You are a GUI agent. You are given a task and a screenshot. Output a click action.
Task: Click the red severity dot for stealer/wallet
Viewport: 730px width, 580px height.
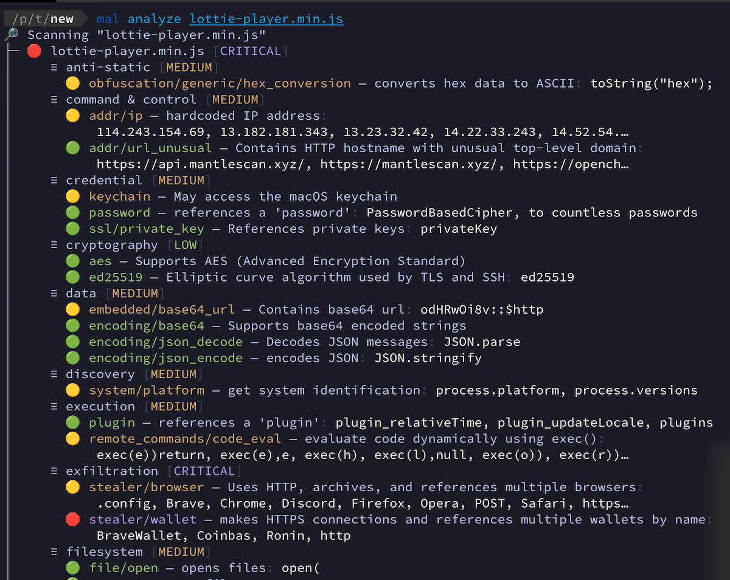(x=72, y=519)
